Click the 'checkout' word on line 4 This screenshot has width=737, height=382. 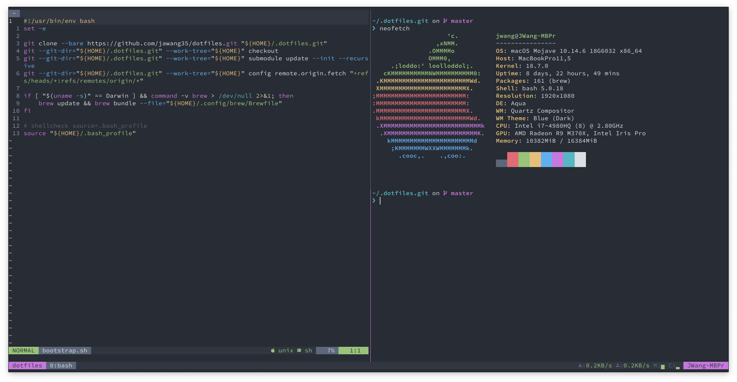[264, 51]
